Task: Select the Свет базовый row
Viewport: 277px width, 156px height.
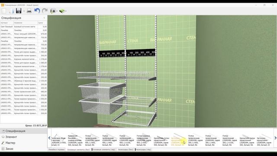Action: 24,26
